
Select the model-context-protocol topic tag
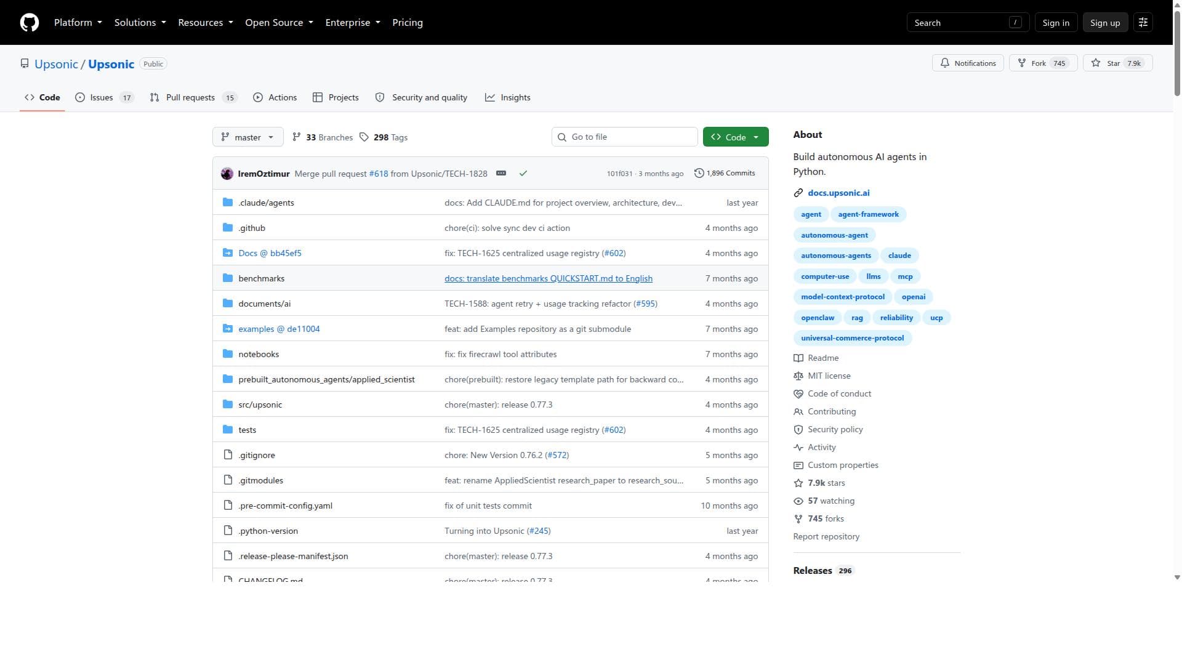pyautogui.click(x=843, y=297)
